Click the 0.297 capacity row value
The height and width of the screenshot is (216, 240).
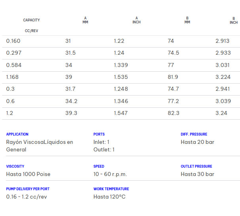coord(13,53)
